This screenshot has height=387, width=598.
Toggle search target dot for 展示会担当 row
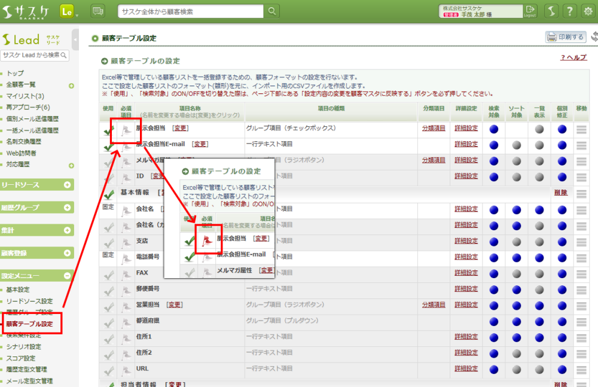tap(493, 129)
